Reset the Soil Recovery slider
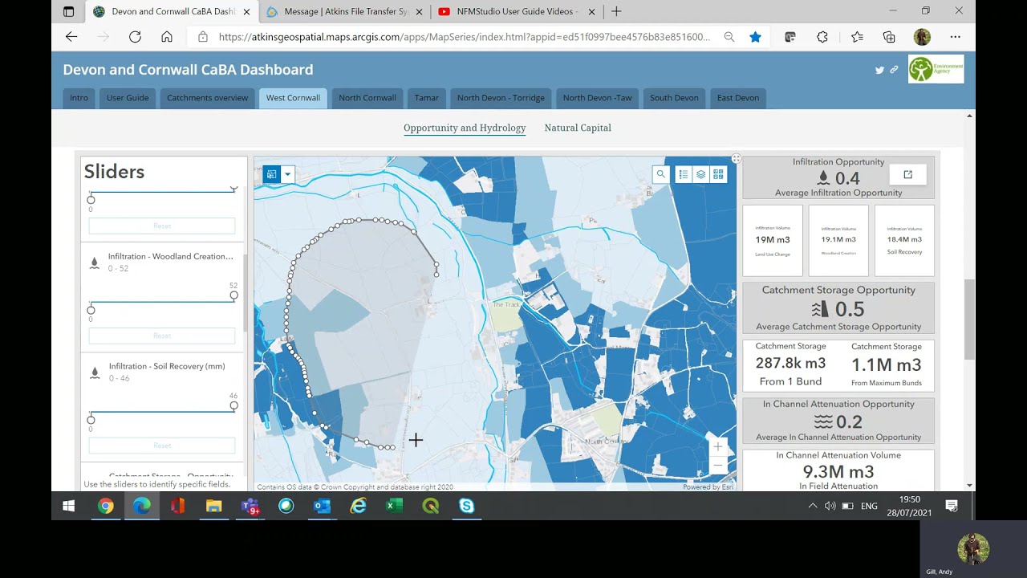 162,446
